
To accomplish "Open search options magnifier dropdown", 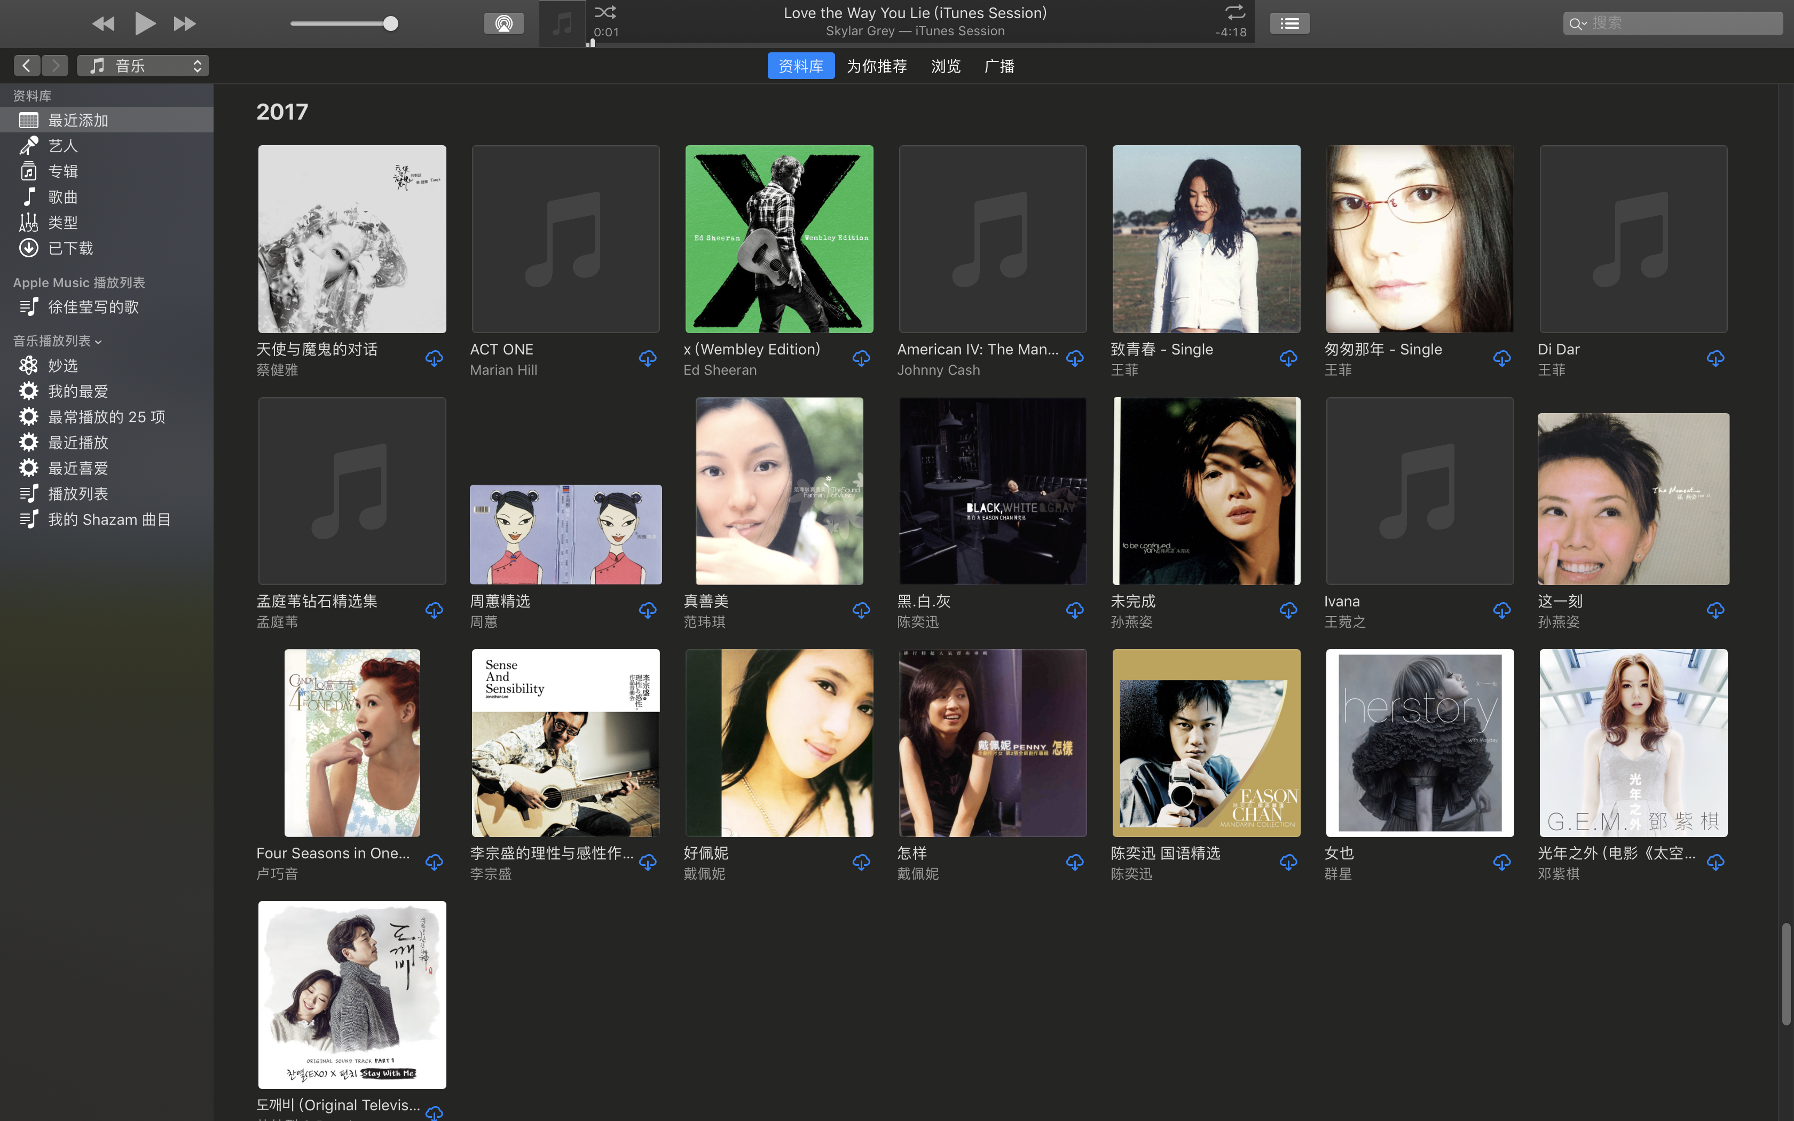I will point(1578,23).
